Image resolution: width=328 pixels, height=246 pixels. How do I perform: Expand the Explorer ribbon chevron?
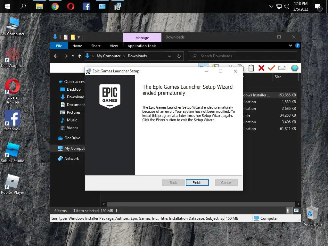(x=290, y=45)
